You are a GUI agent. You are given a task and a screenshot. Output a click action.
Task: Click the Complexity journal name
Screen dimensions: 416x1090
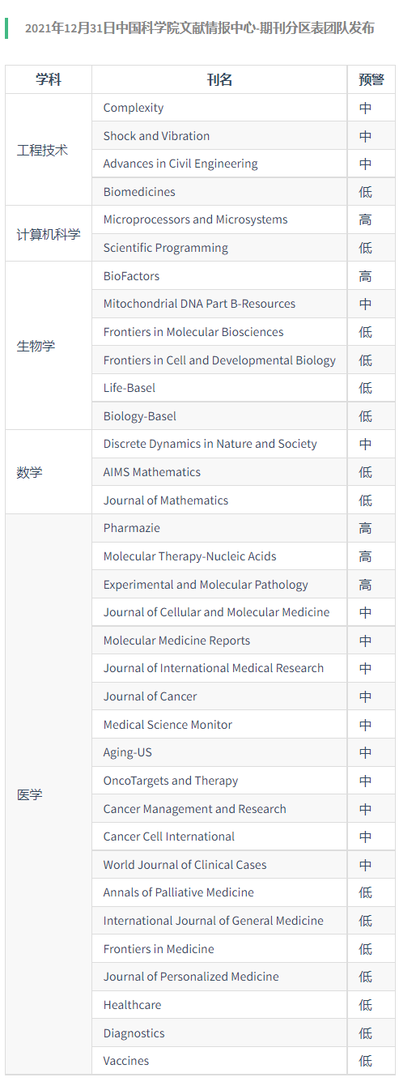134,108
